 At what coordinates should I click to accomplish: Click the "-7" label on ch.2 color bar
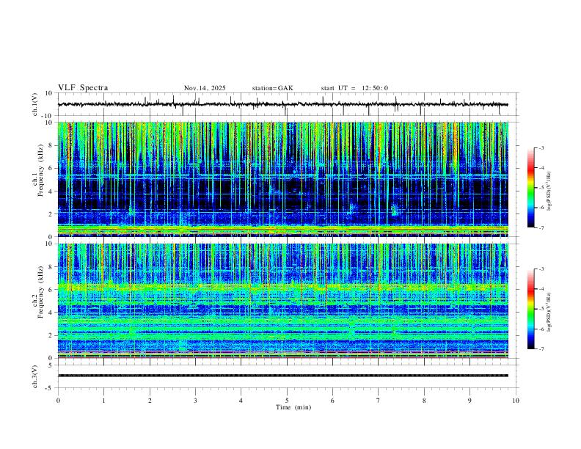tap(541, 349)
